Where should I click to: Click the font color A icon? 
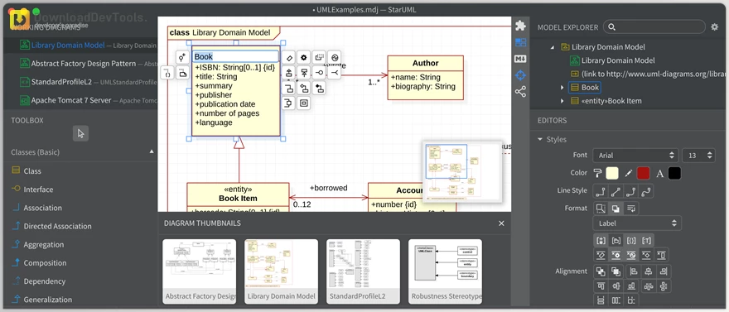click(659, 174)
